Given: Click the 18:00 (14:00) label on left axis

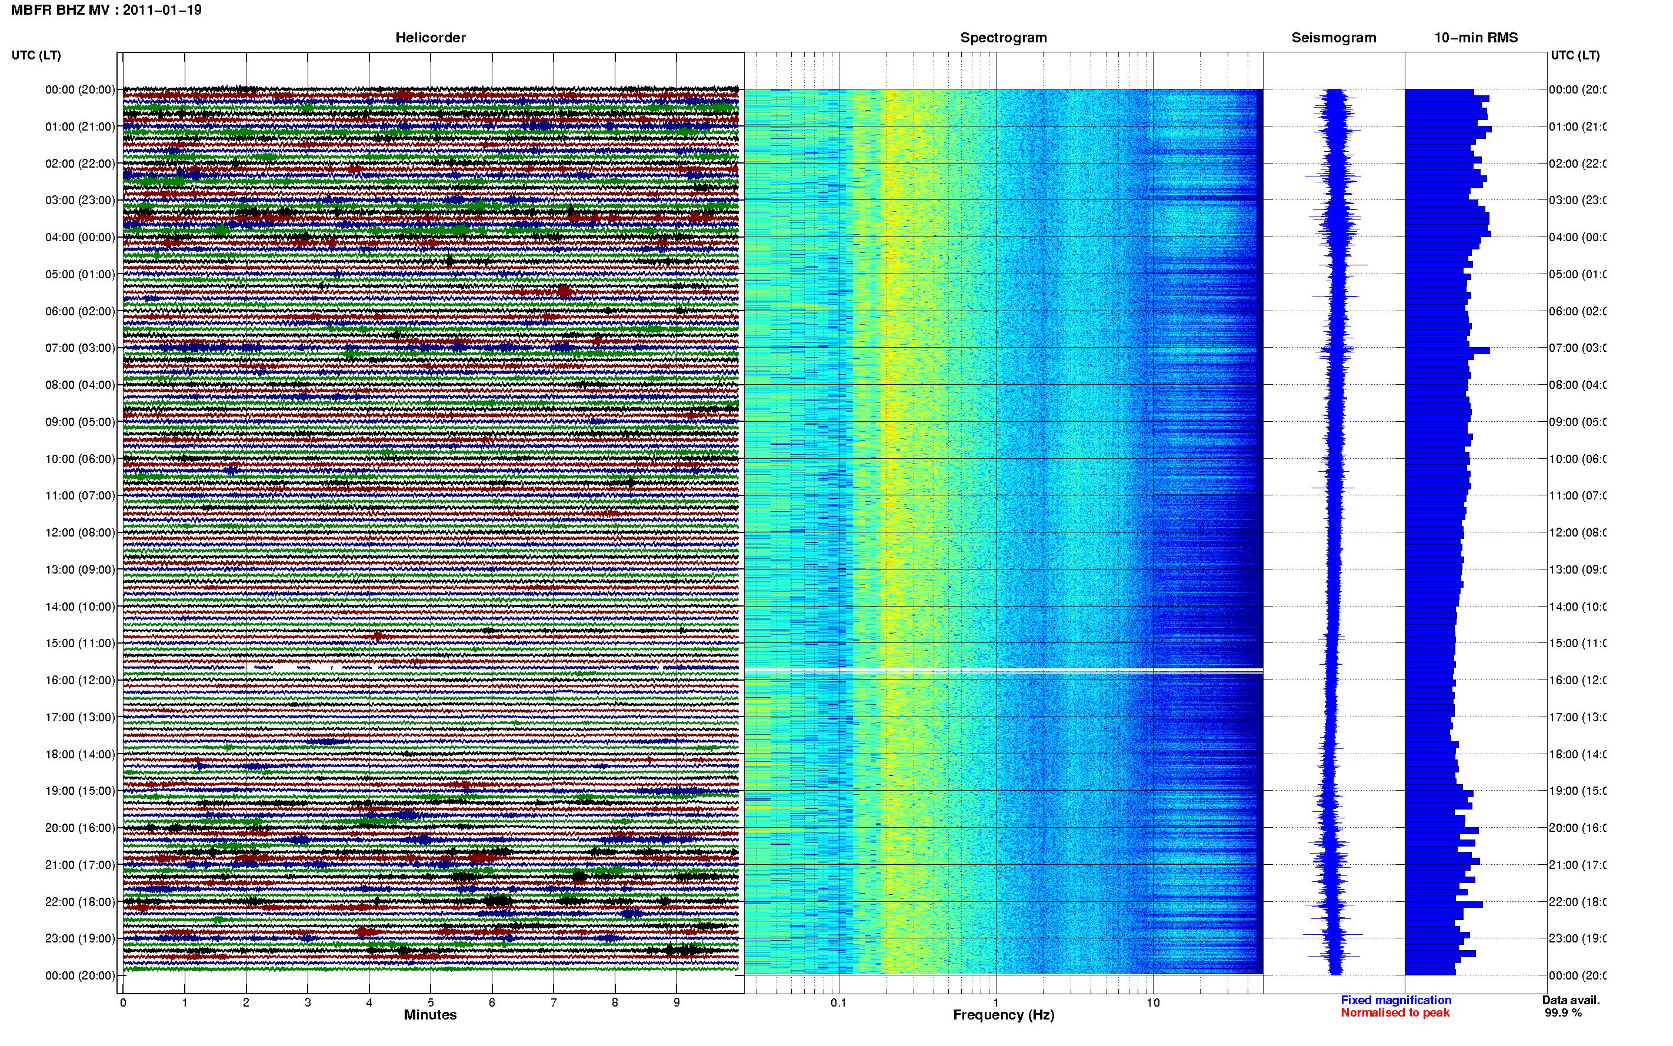Looking at the screenshot, I should point(80,754).
